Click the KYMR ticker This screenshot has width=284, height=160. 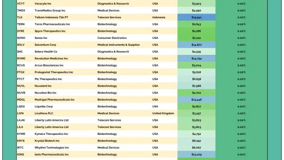pos(21,134)
